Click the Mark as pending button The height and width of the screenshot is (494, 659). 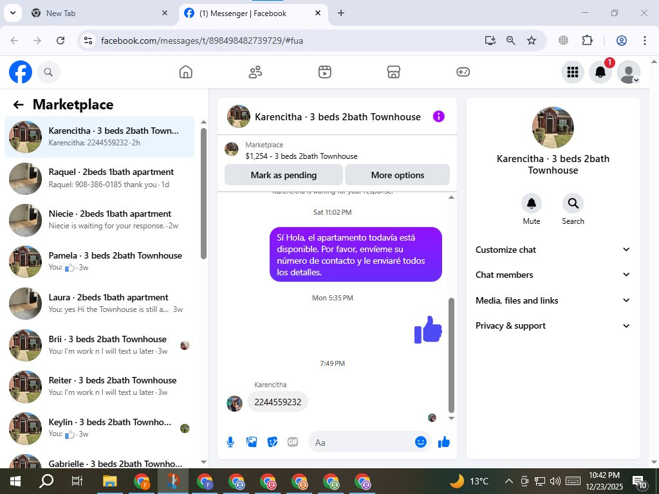coord(284,175)
